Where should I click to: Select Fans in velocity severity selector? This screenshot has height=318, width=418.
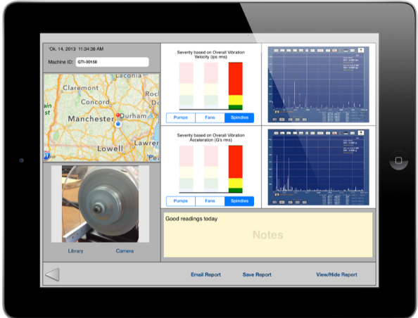tap(210, 117)
